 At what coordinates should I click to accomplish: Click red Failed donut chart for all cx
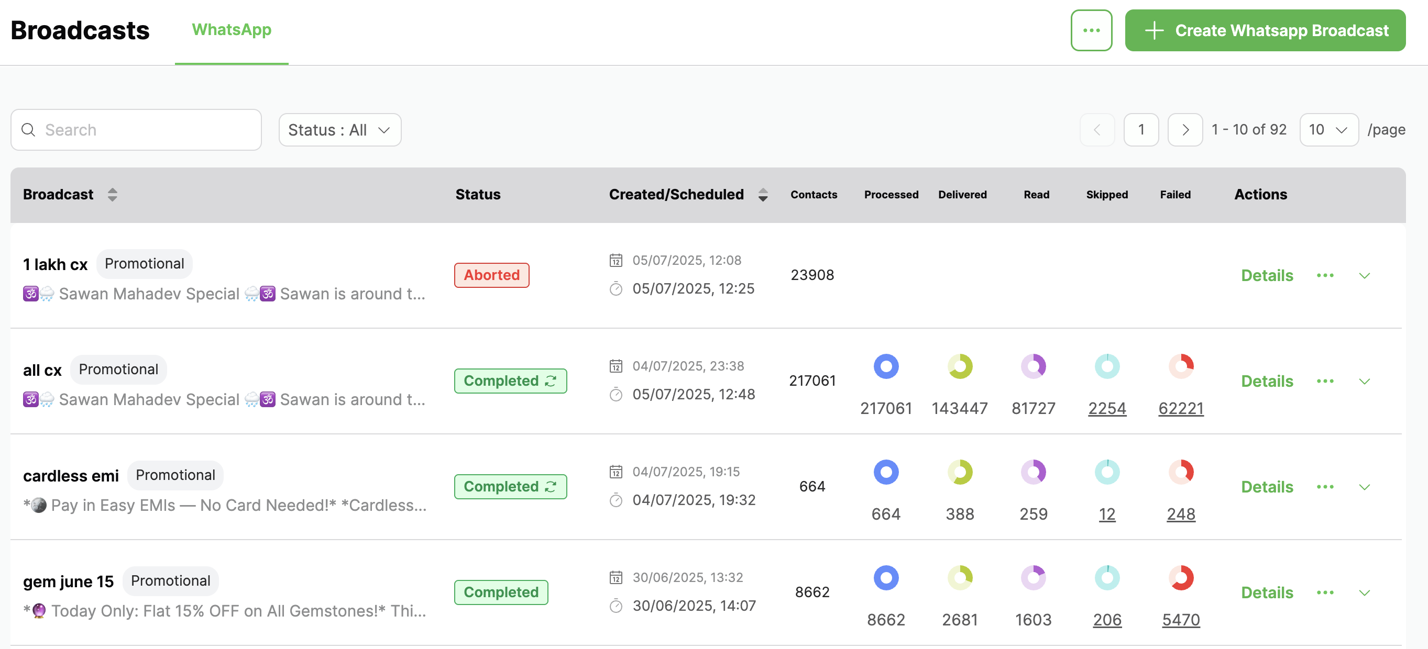[1180, 366]
